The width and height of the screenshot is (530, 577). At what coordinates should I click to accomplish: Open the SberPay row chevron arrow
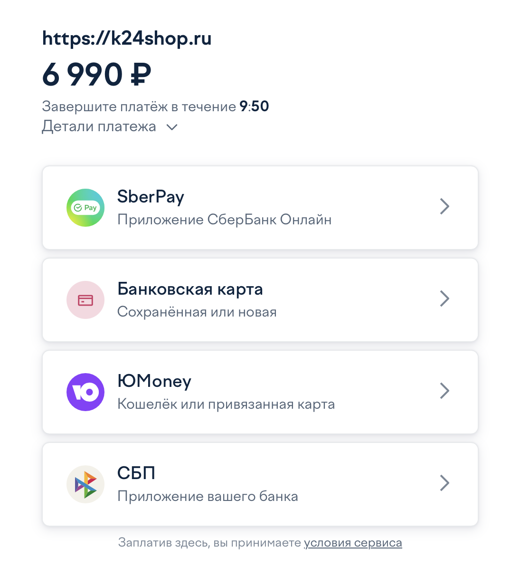click(x=445, y=206)
